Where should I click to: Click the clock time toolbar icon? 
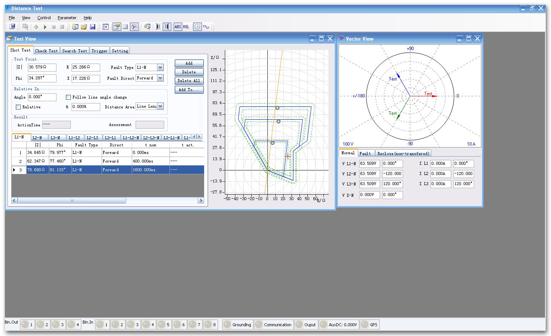coord(197,27)
